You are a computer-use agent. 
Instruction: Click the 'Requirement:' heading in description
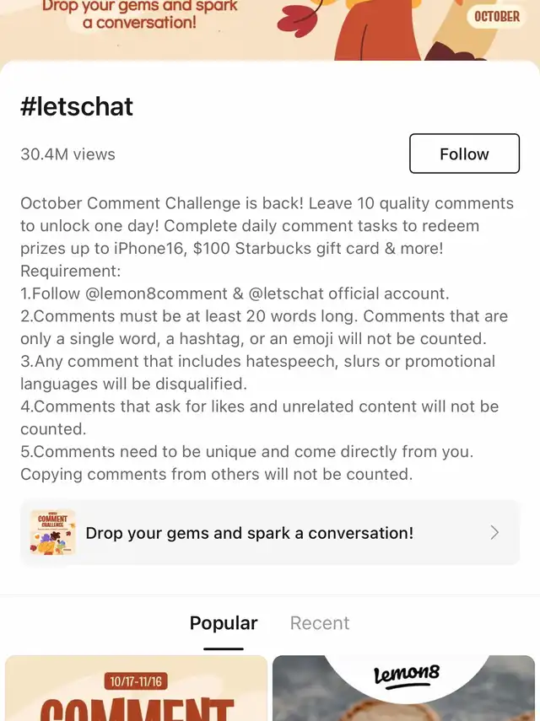click(71, 272)
